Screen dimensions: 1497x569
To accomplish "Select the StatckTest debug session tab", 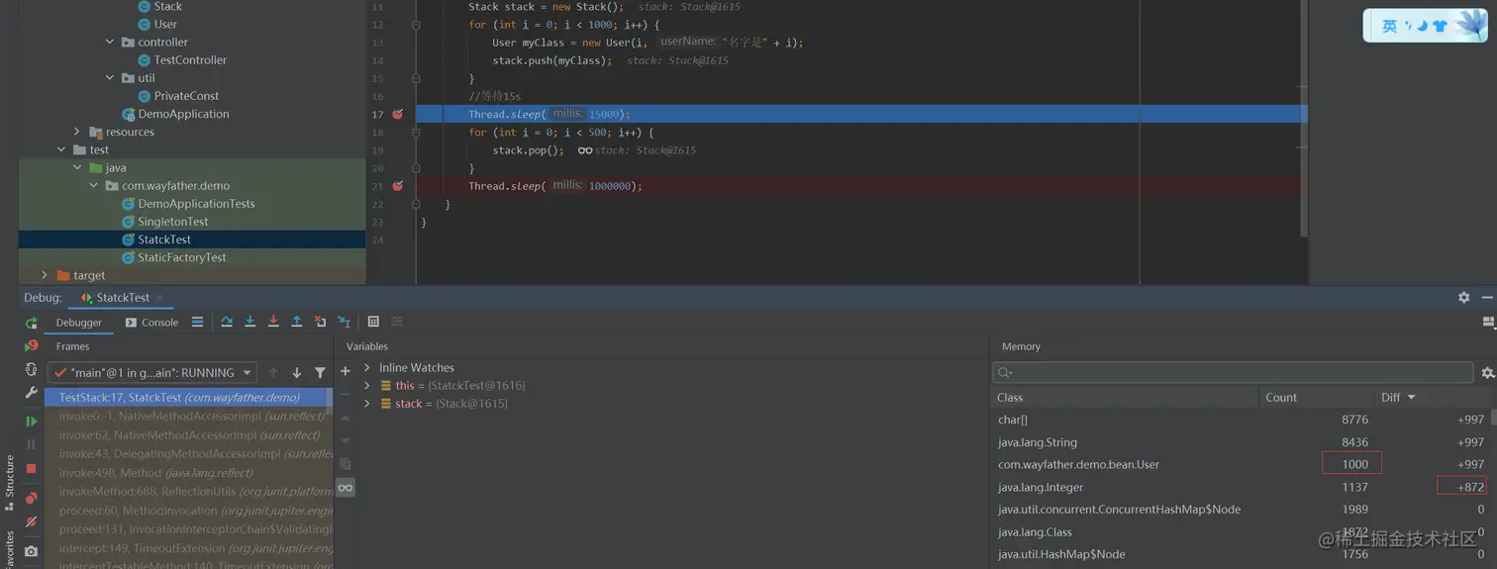I will pos(123,297).
